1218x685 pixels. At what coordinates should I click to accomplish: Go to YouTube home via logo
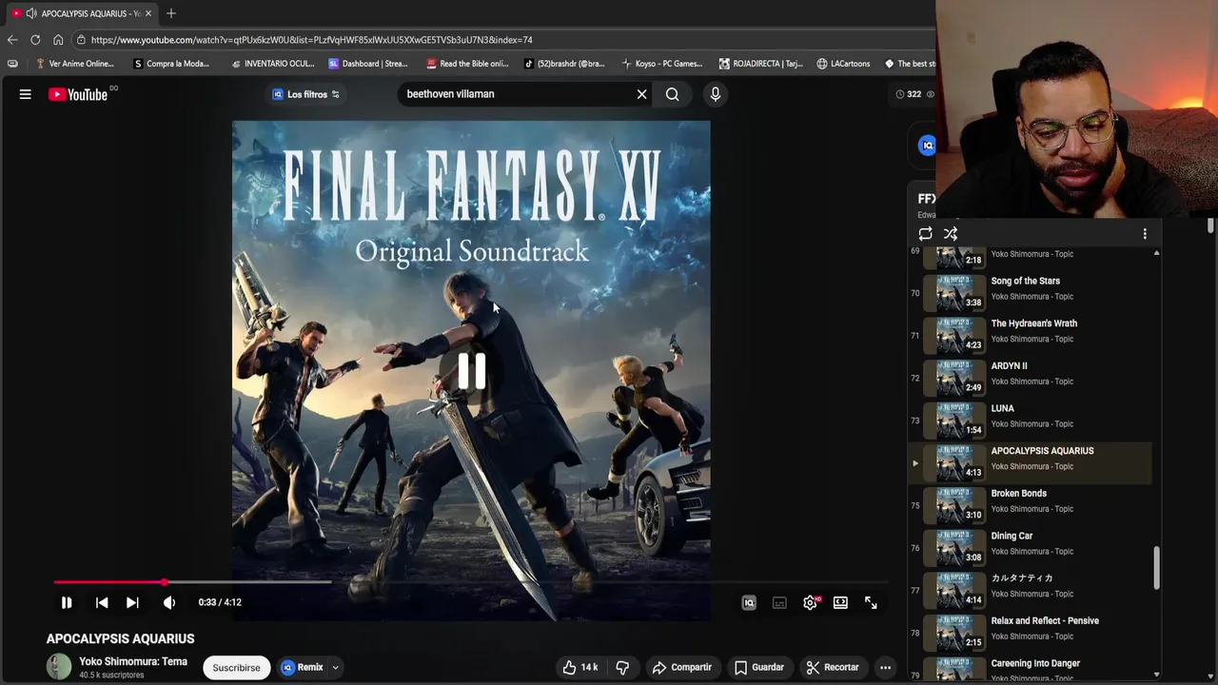(77, 94)
